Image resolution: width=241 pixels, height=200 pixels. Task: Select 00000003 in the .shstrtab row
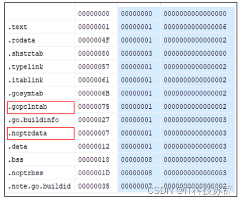tap(136, 54)
